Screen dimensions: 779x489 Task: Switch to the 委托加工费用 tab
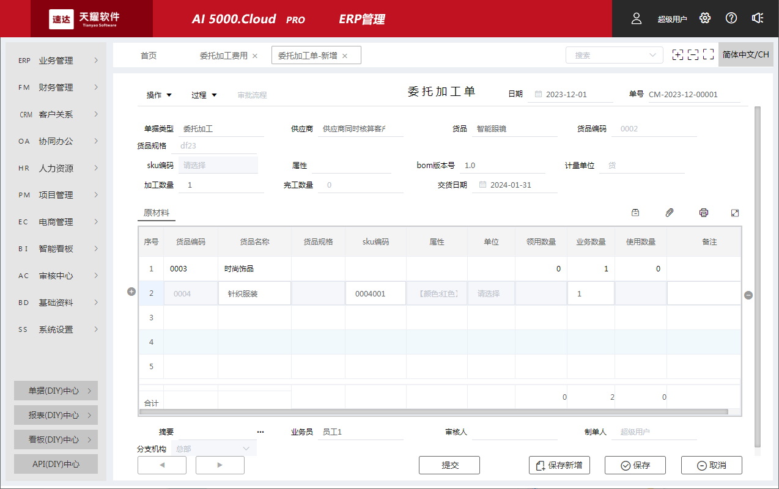pyautogui.click(x=224, y=54)
